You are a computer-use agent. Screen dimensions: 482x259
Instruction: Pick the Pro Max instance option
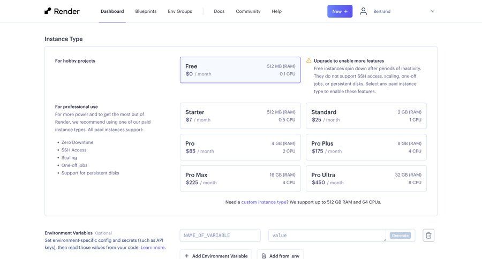pos(240,179)
